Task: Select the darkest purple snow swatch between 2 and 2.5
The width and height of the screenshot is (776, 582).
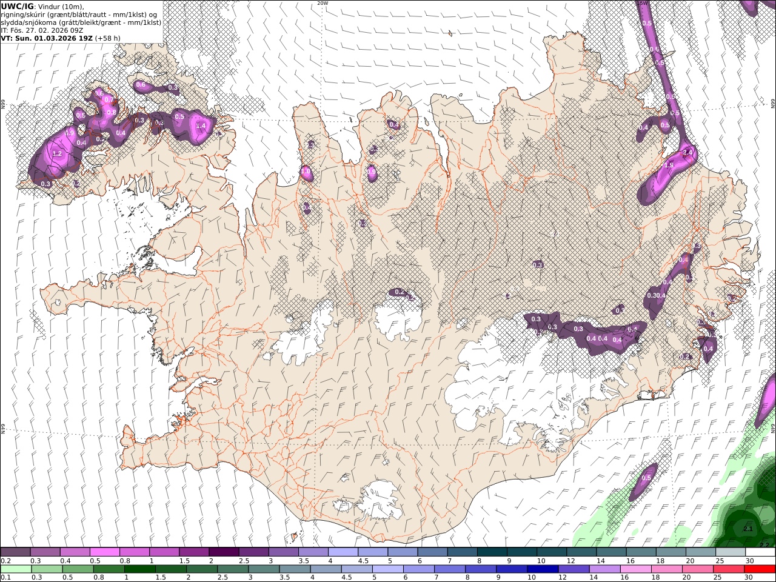Action: point(224,552)
